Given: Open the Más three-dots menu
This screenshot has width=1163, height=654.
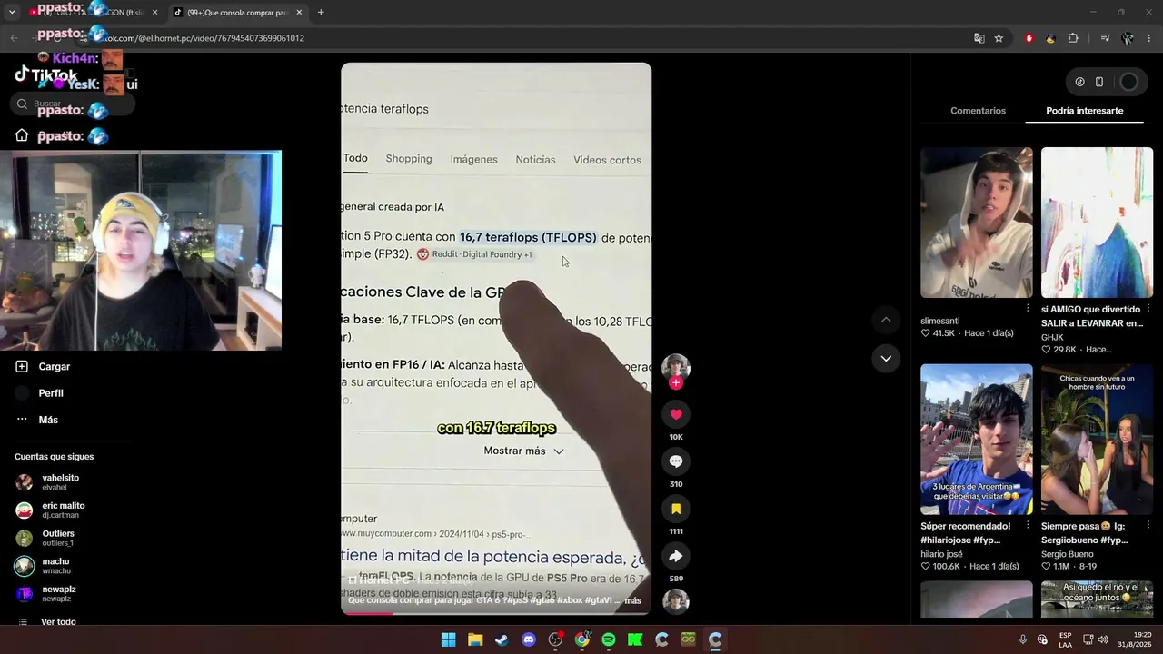Looking at the screenshot, I should 22,420.
